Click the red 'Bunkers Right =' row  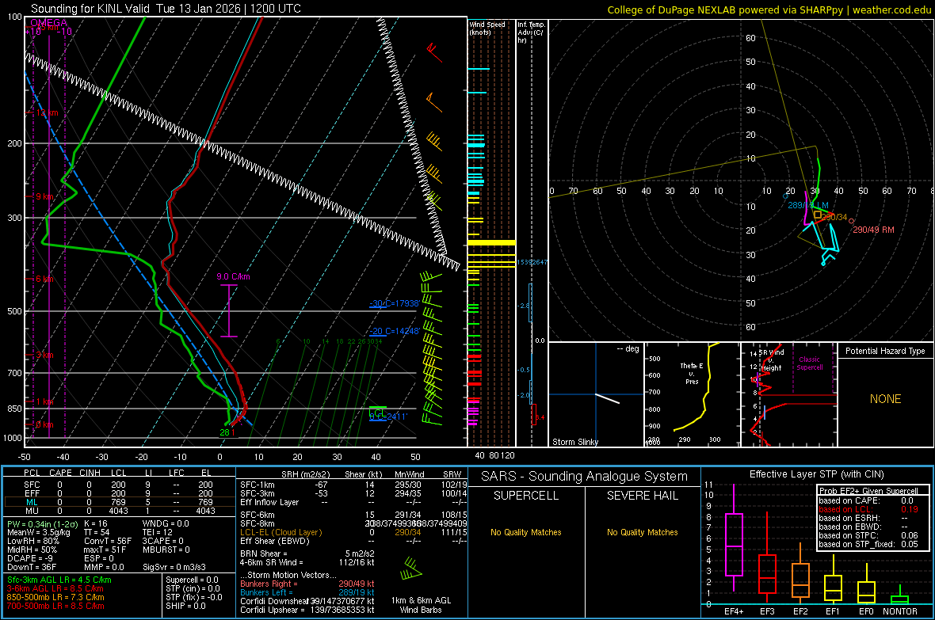(x=307, y=584)
